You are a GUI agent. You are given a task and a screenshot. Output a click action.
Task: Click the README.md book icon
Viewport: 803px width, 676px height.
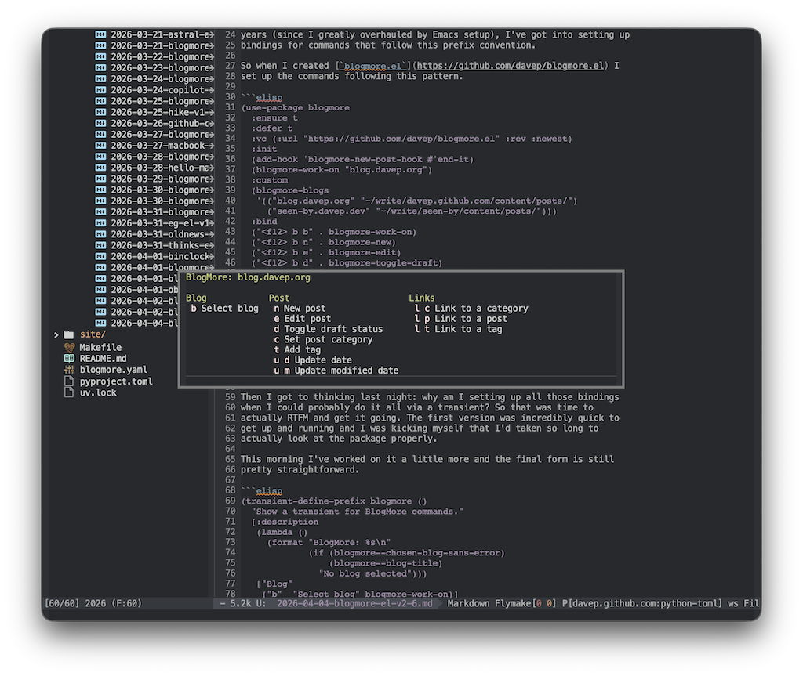coord(70,358)
